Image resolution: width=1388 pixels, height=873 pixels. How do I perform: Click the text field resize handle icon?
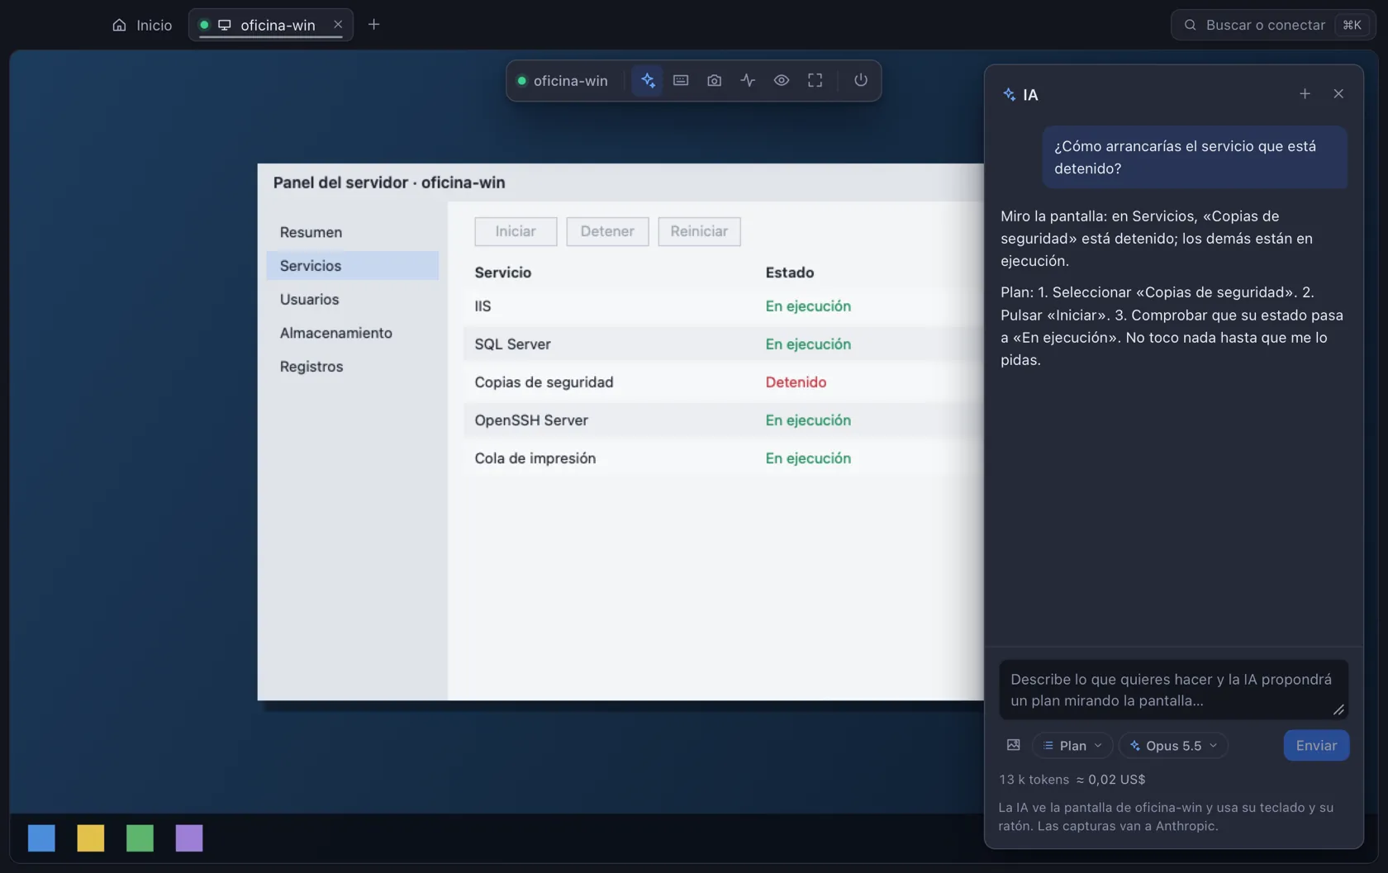click(x=1338, y=709)
